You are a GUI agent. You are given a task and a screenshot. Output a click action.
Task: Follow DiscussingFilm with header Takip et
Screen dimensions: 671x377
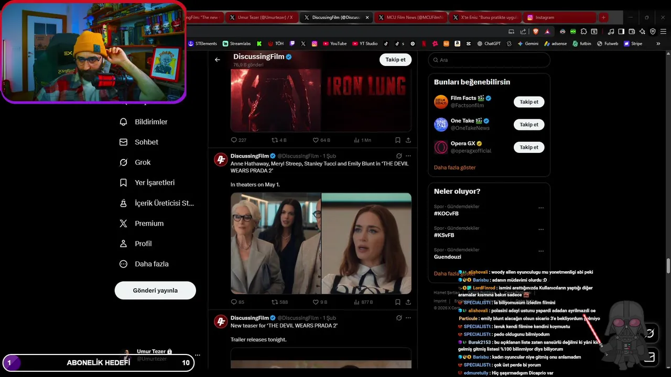(x=395, y=60)
